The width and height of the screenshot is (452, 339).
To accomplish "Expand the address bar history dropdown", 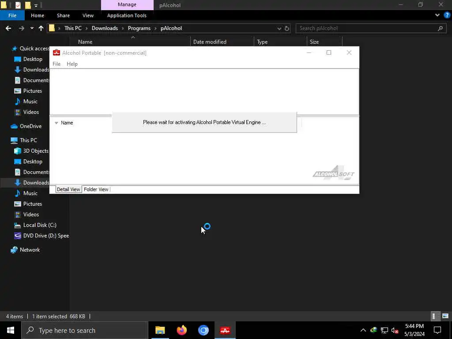I will (279, 28).
